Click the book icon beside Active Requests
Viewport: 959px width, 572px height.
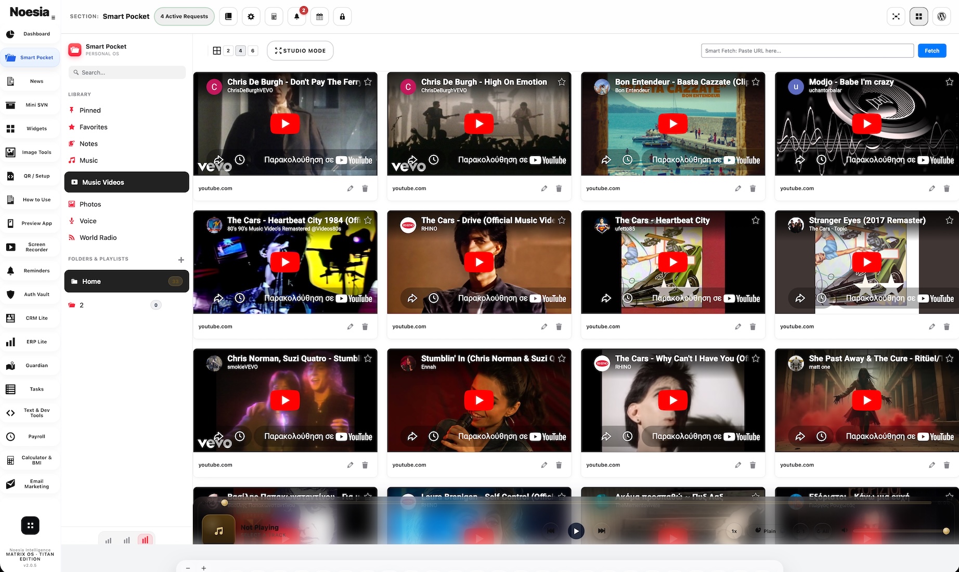point(228,17)
